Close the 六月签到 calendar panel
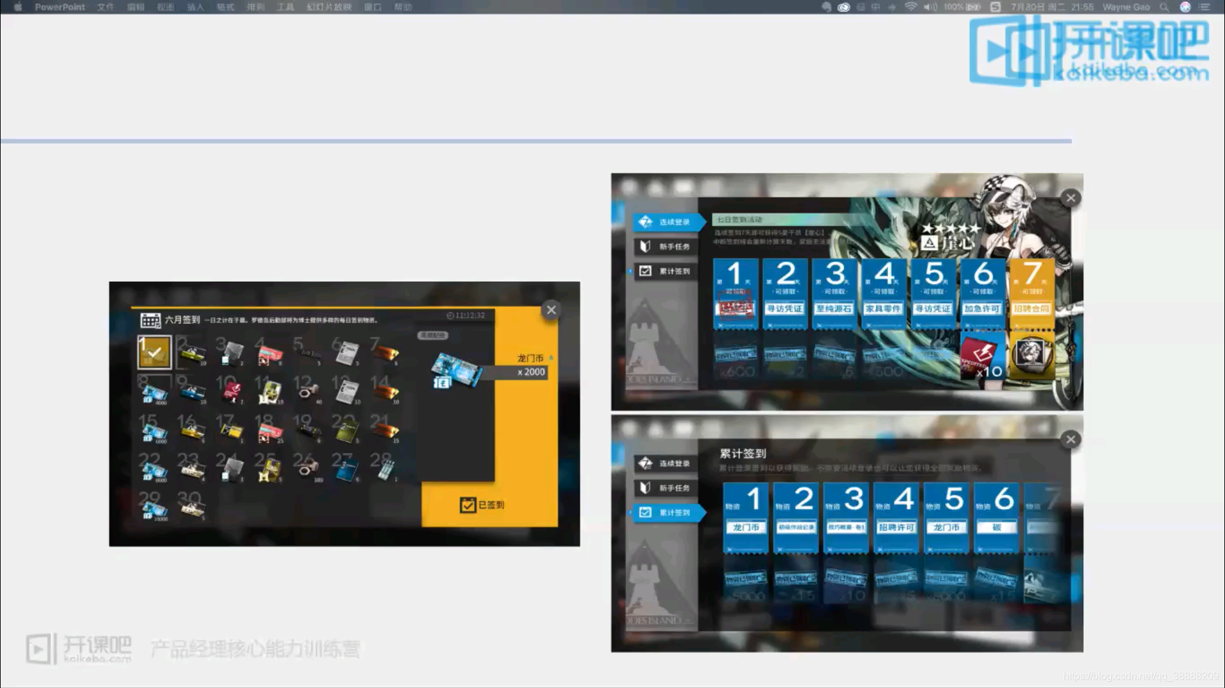Screen dimensions: 1225x688 (551, 310)
